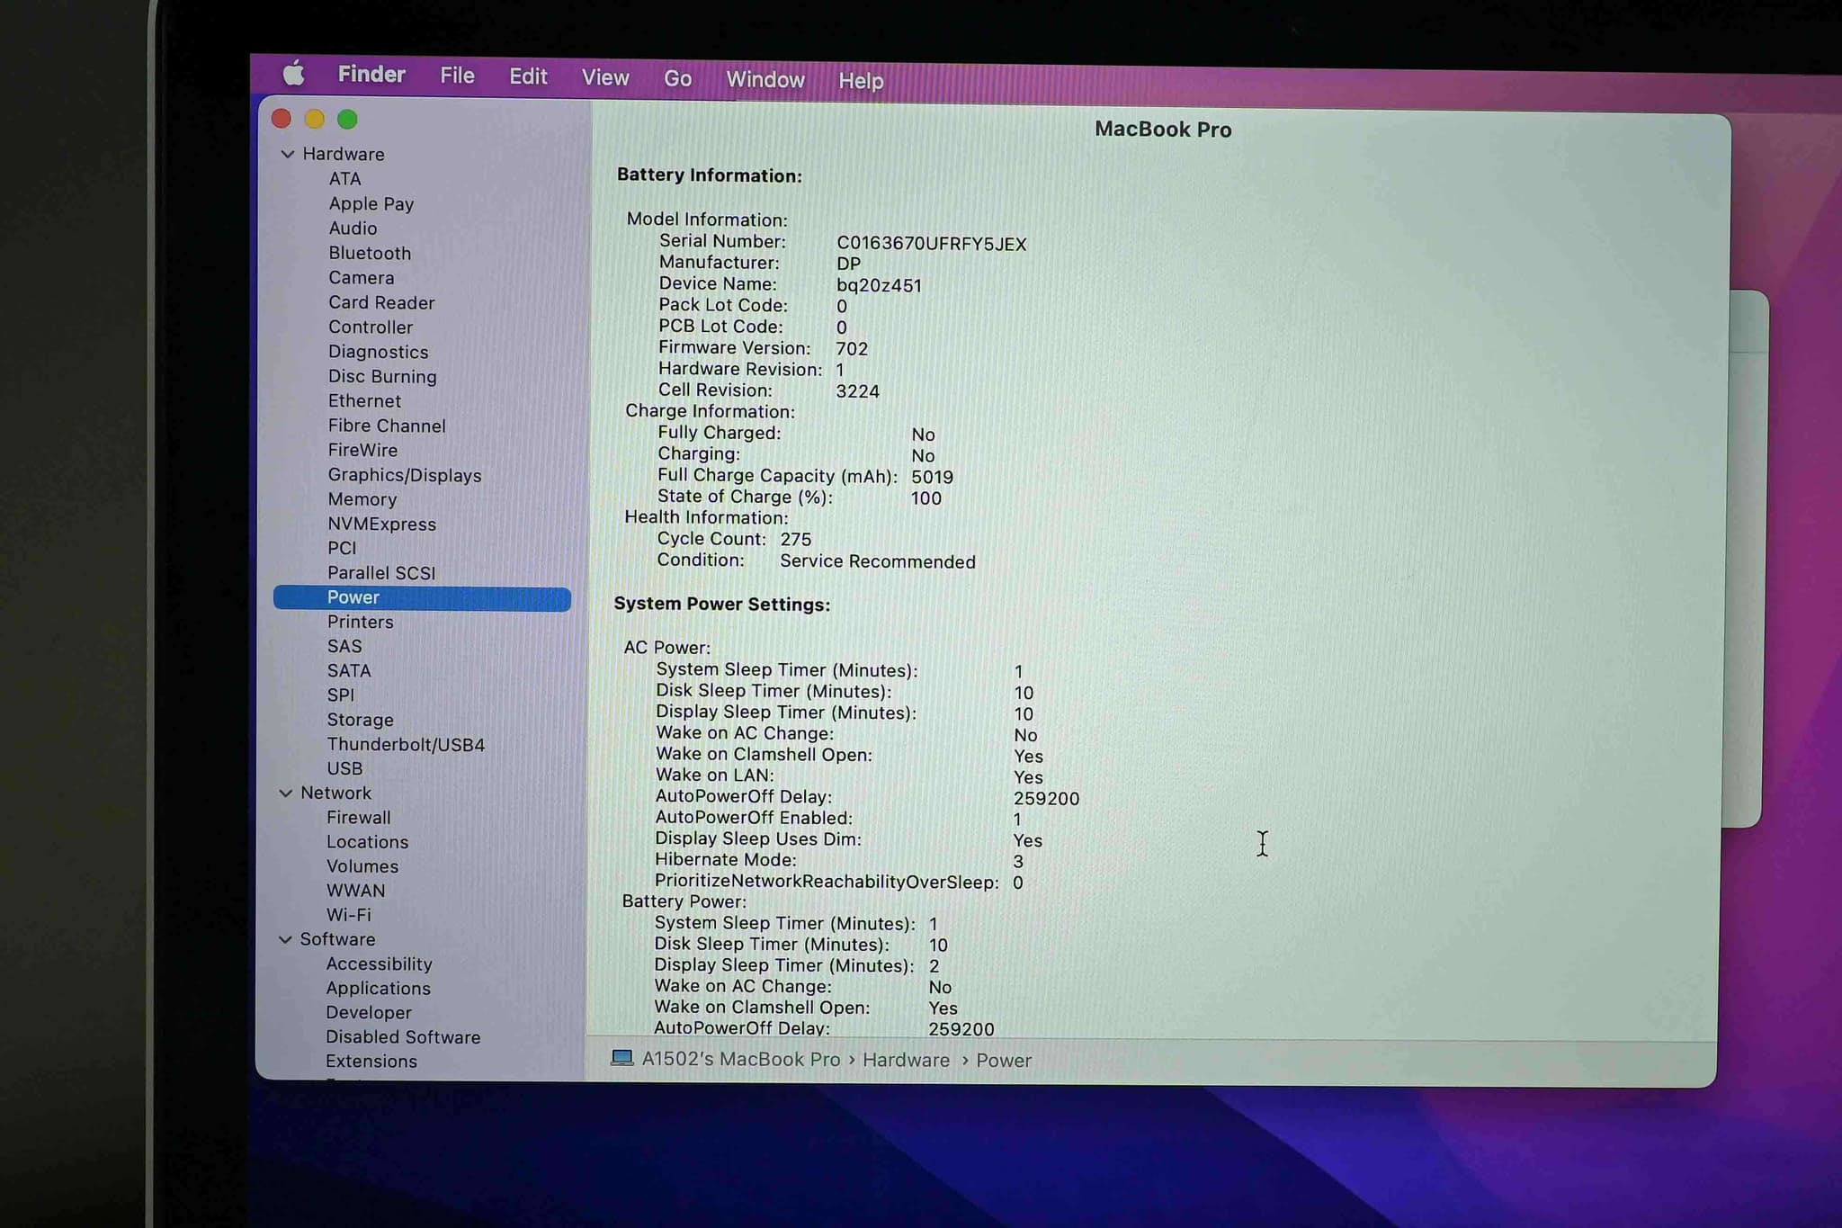This screenshot has width=1842, height=1228.
Task: Collapse the Software section chevron
Action: 285,939
